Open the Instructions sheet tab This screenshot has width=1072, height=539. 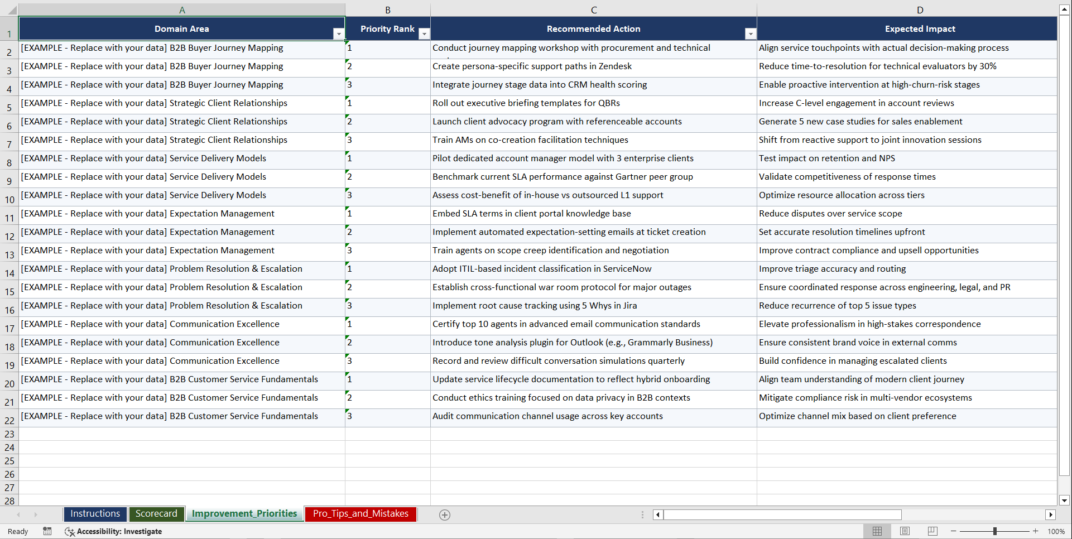tap(95, 514)
